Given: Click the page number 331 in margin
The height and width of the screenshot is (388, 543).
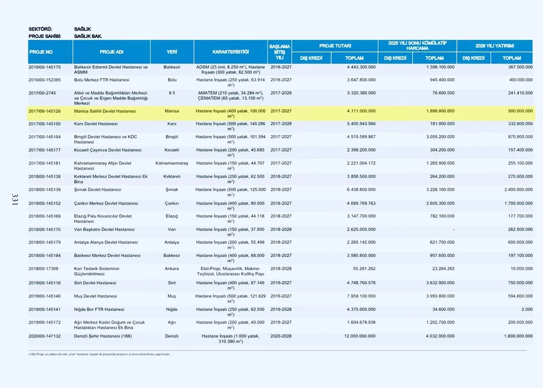Looking at the screenshot, I should 14,200.
